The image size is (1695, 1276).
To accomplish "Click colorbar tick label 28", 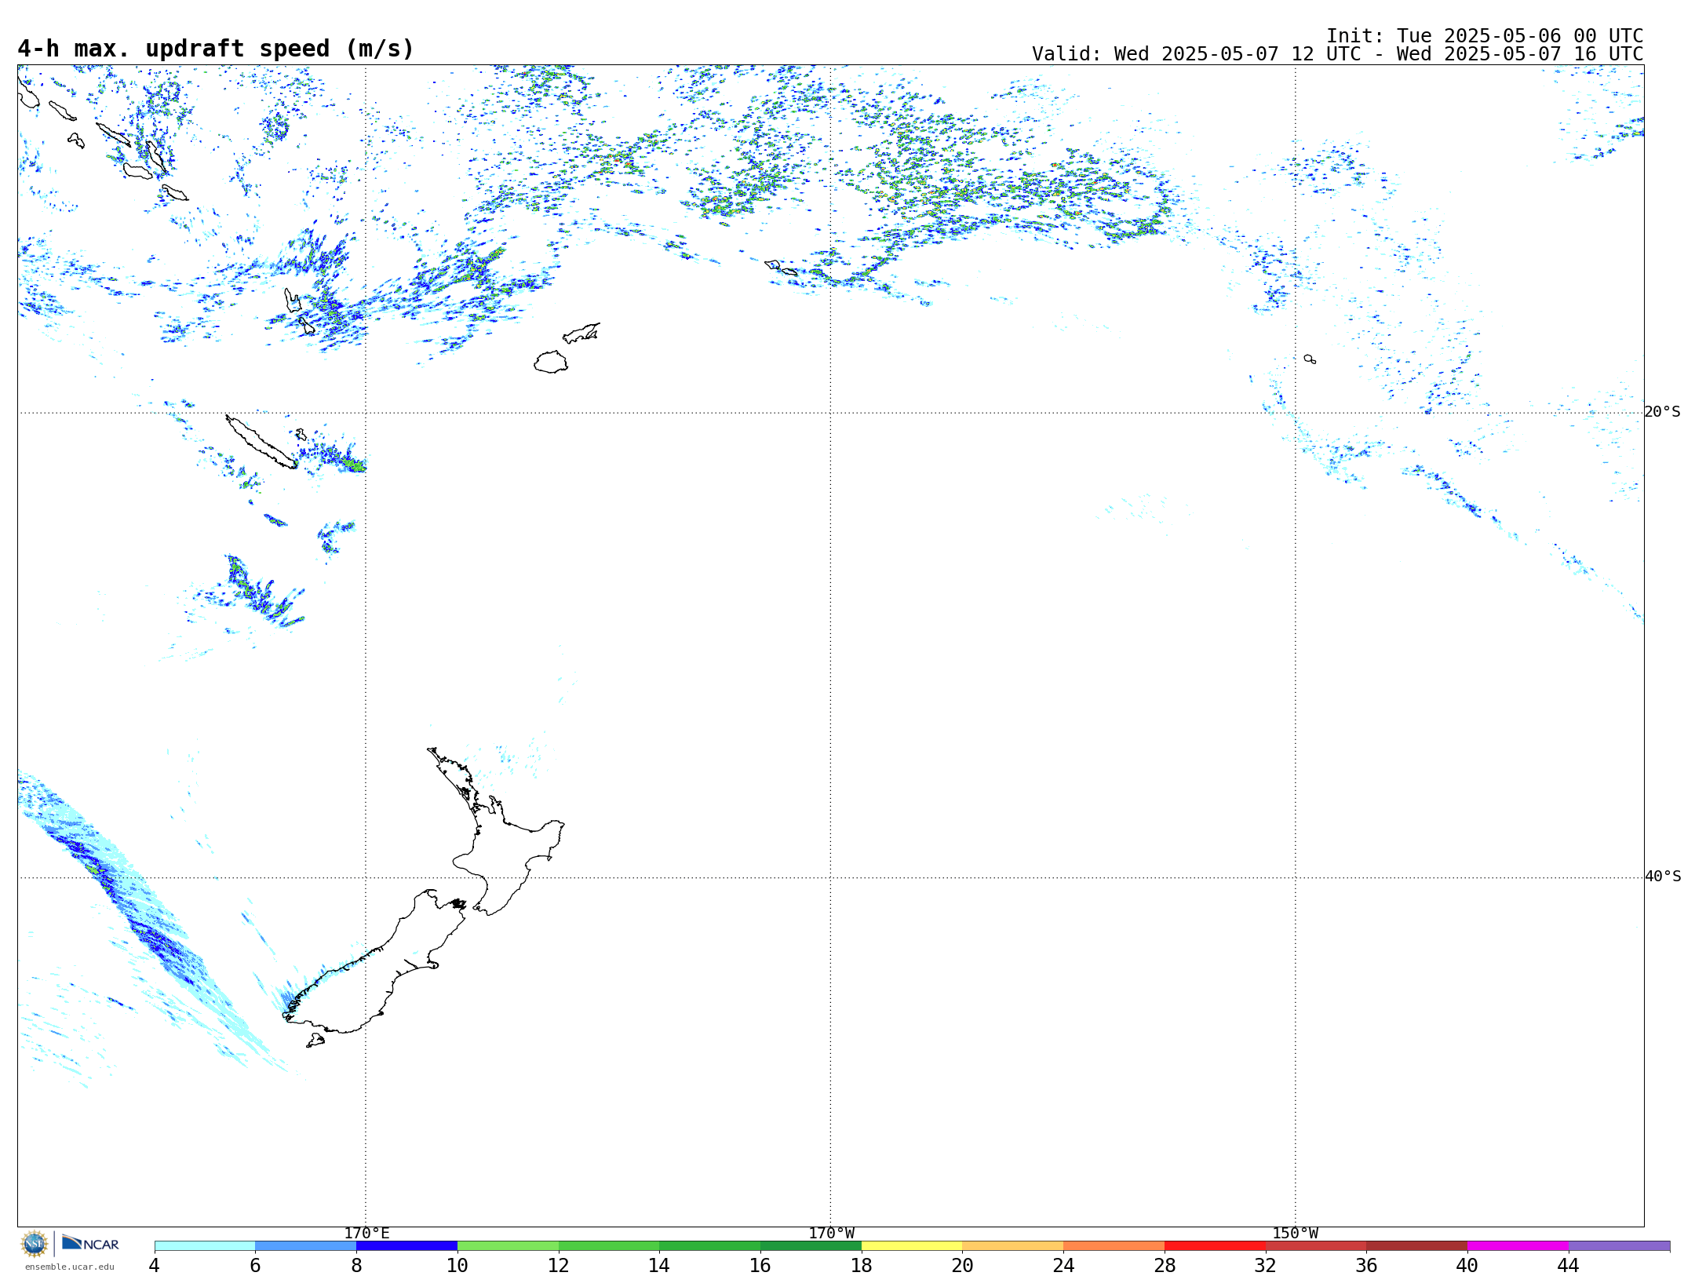I will point(1165,1265).
